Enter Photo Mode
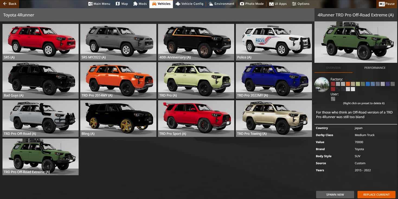 coord(252,4)
